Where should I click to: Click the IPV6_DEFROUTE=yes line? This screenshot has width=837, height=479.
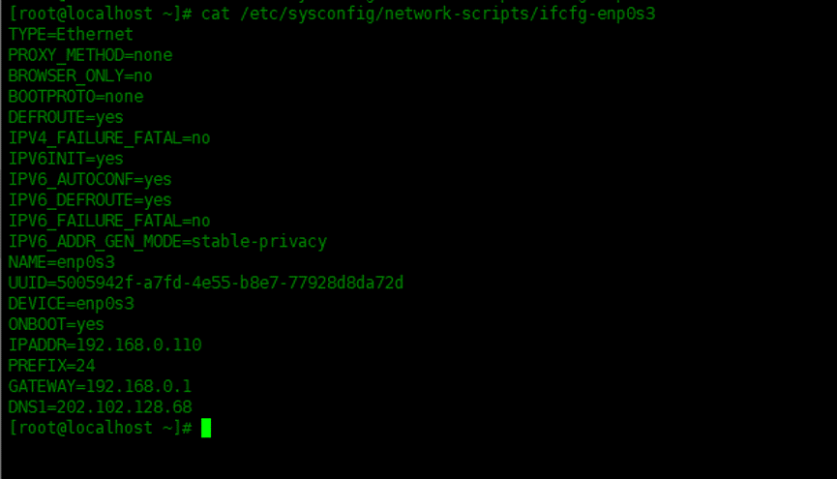tap(90, 200)
